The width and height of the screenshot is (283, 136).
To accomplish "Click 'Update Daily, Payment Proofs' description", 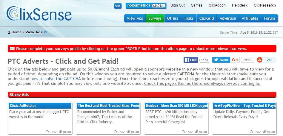I will [x=241, y=114].
